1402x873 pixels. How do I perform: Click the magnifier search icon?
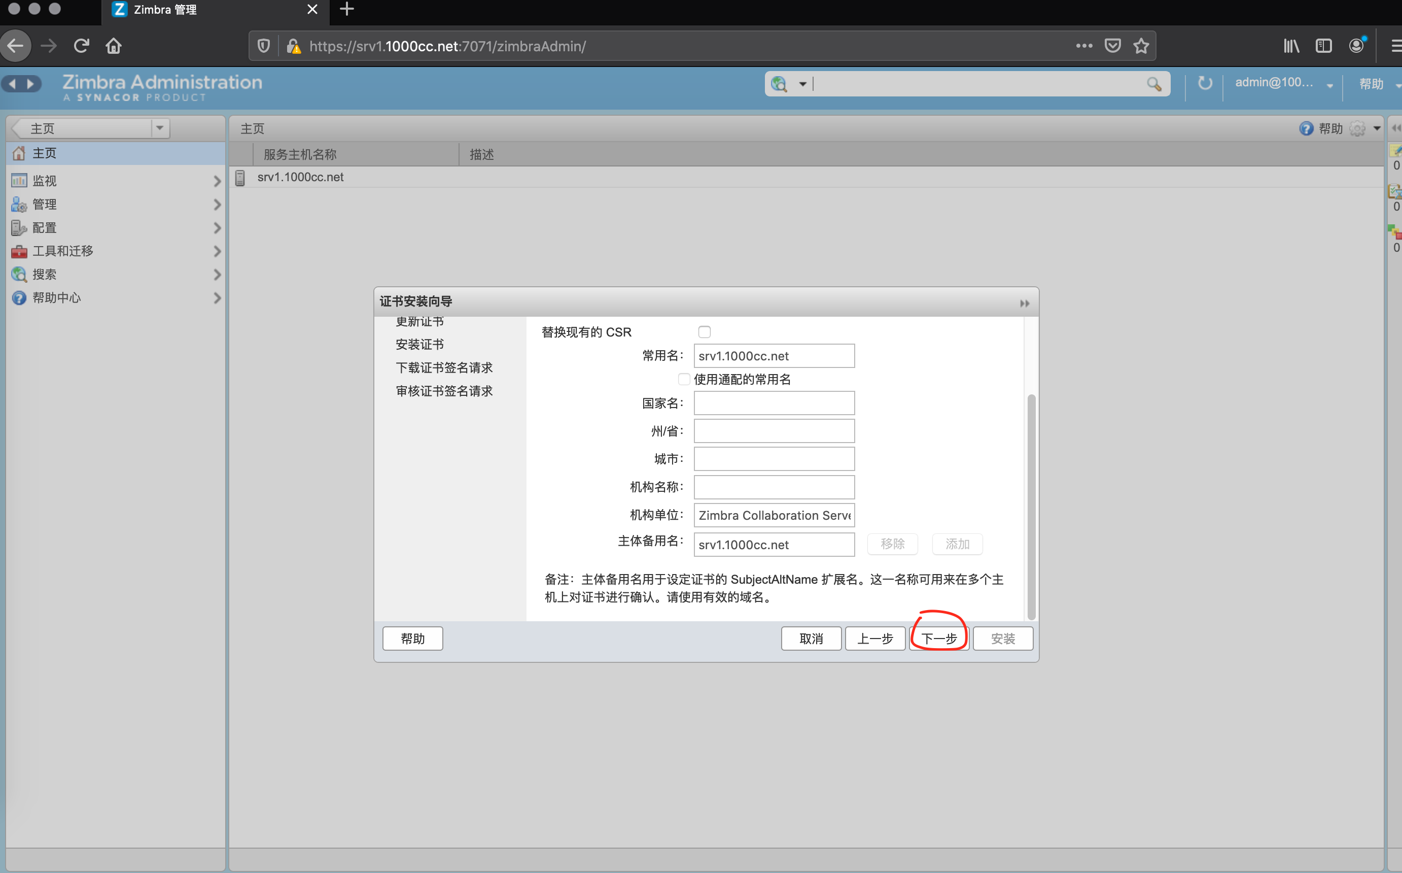[1154, 84]
